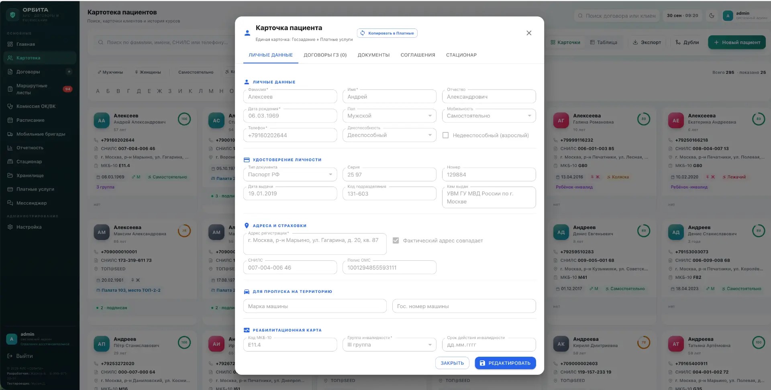Screen dimensions: 771x390
Task: Click the Расписание calendar icon
Action: (x=10, y=120)
